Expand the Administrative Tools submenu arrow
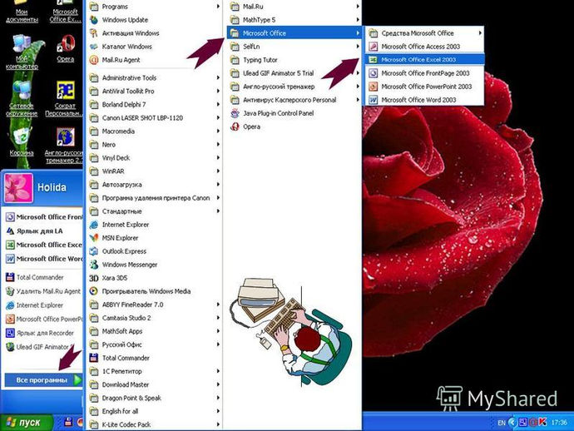 pos(218,77)
